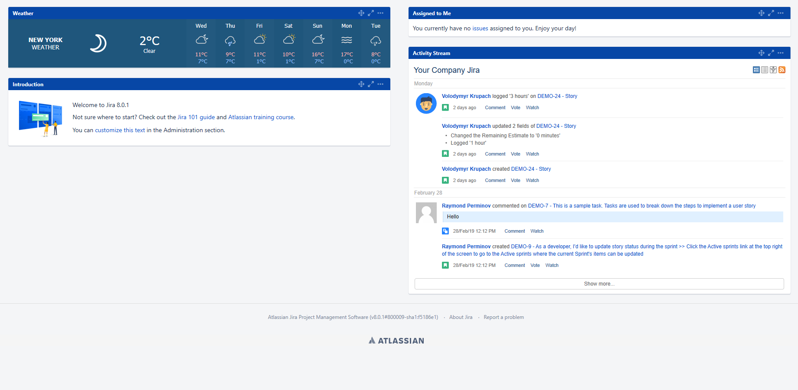The width and height of the screenshot is (798, 390).
Task: Open the Jira 101 guide
Action: (x=196, y=117)
